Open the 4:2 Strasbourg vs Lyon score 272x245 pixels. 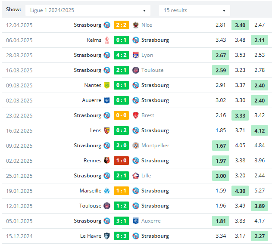[121, 55]
